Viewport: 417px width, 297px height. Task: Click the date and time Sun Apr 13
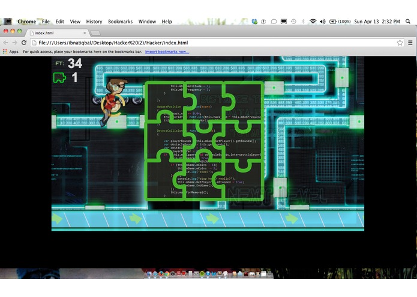[377, 22]
